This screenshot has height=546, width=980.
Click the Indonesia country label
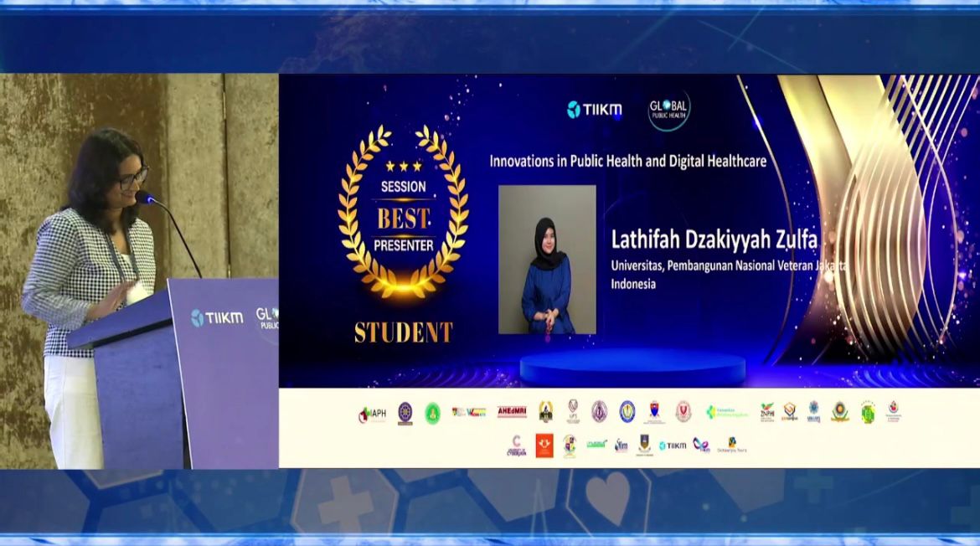633,284
